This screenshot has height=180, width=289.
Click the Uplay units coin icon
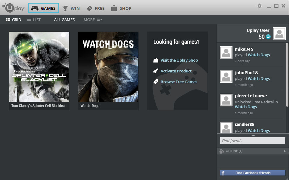click(x=268, y=37)
